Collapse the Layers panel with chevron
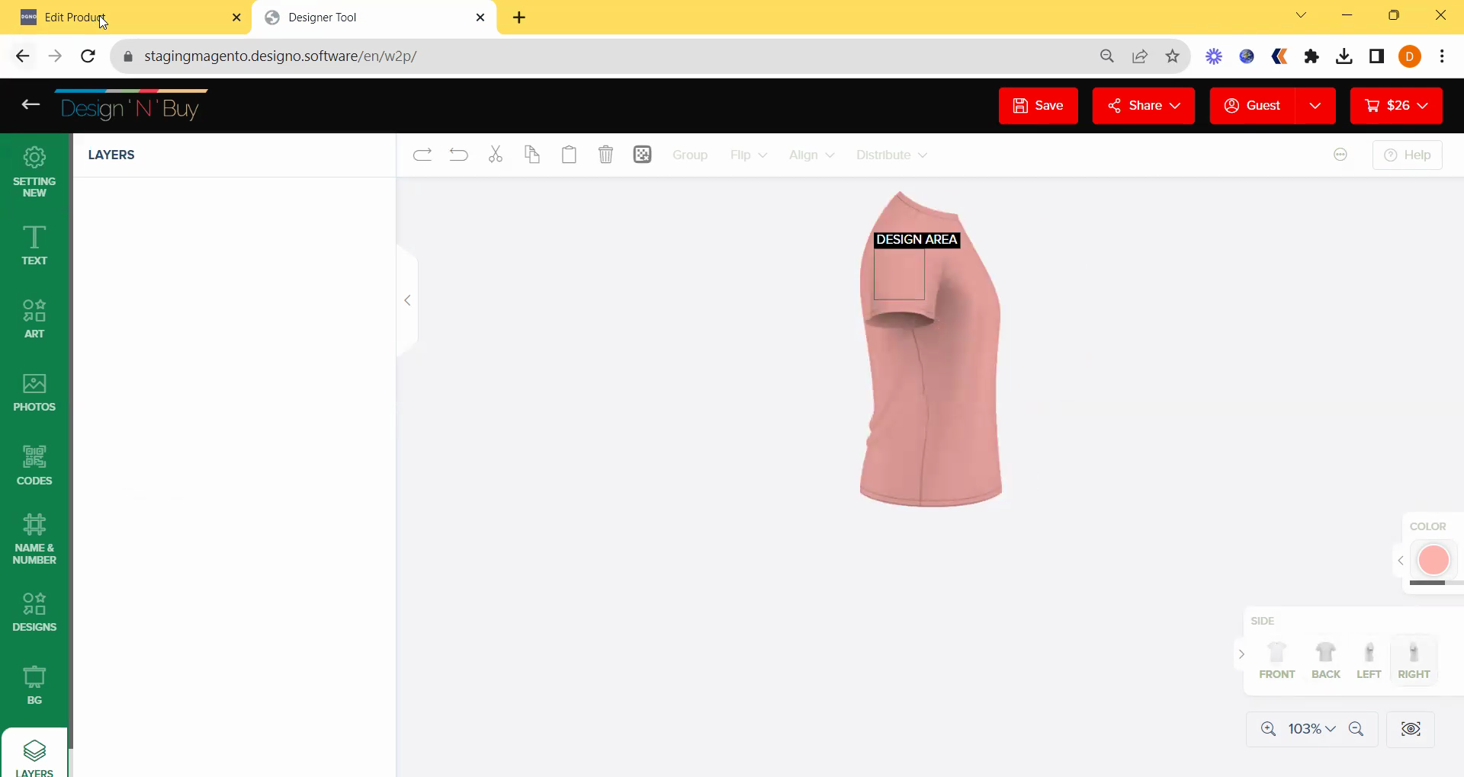 (x=407, y=300)
